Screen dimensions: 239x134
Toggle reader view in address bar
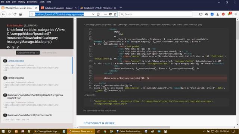tap(98, 14)
